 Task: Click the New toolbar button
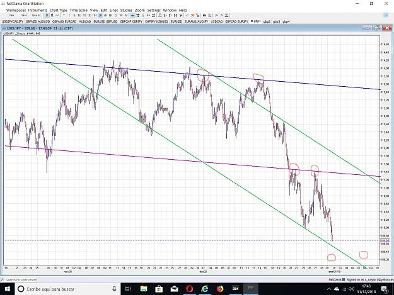coord(12,15)
